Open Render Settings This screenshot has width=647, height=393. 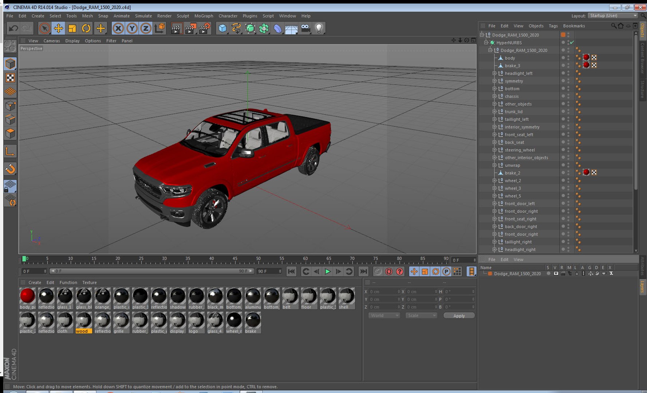tap(205, 28)
